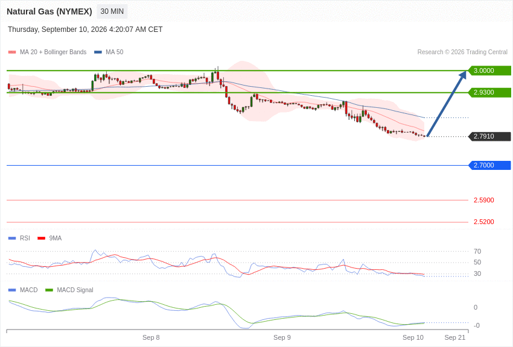Click the Sep 8 date axis marker

click(151, 337)
